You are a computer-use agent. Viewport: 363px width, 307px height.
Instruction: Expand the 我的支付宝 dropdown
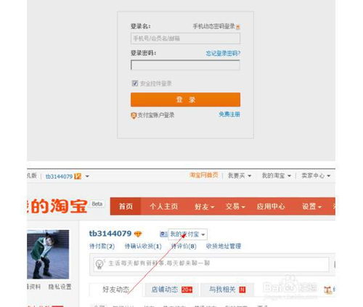pos(188,234)
